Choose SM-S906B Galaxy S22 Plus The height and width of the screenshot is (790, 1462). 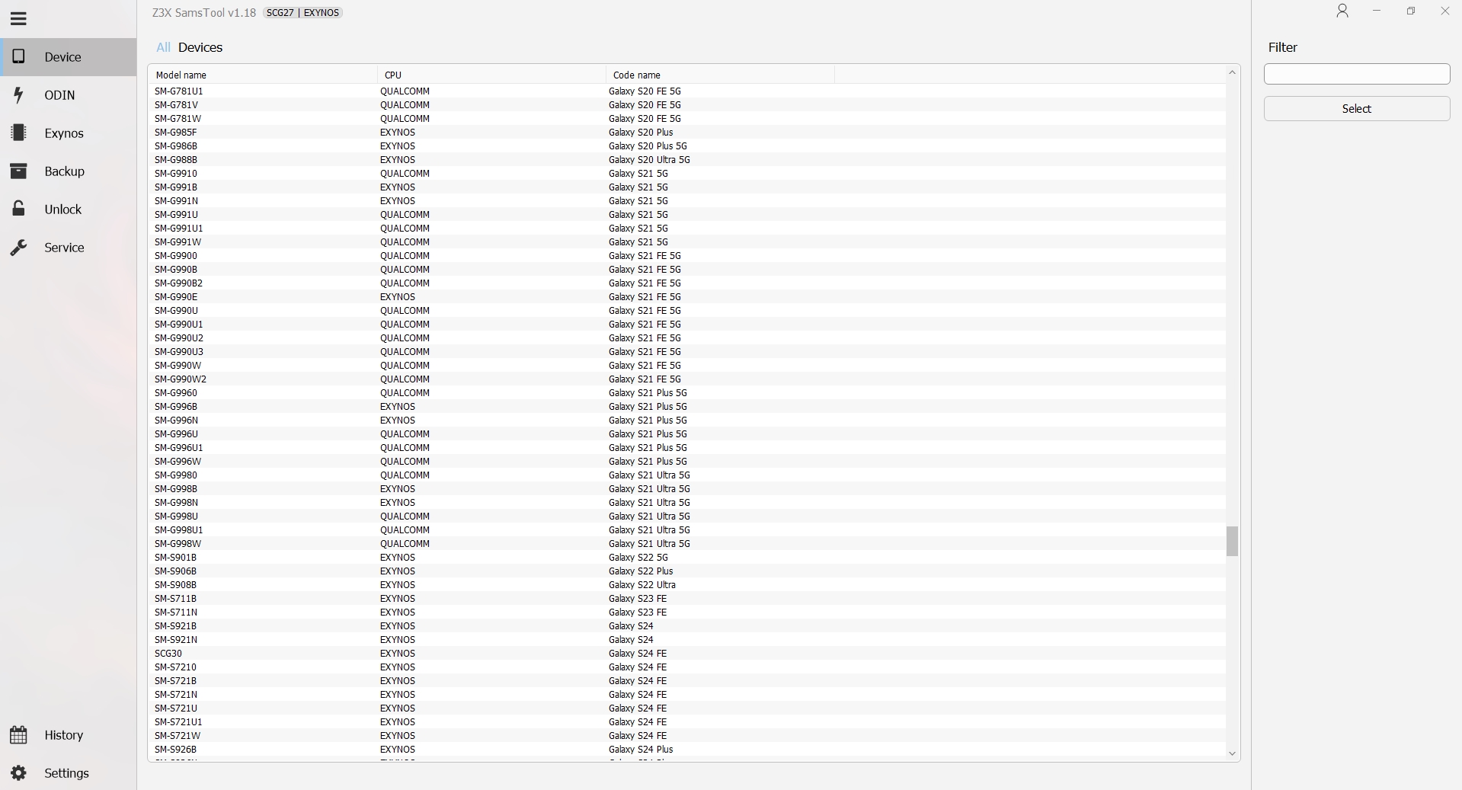[x=687, y=571]
